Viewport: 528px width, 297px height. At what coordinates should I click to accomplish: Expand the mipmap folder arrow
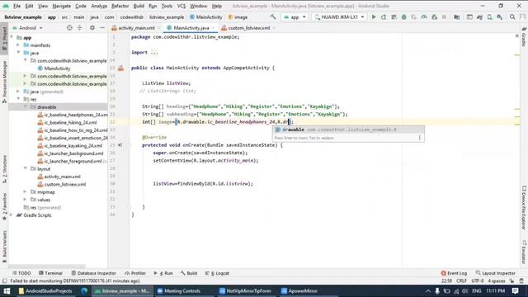pyautogui.click(x=25, y=192)
